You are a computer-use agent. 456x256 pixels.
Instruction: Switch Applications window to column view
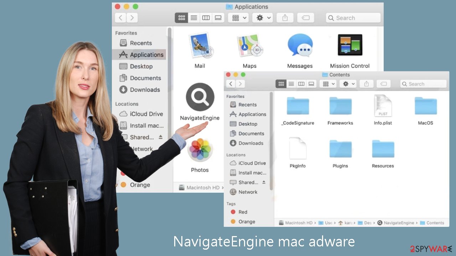[206, 18]
